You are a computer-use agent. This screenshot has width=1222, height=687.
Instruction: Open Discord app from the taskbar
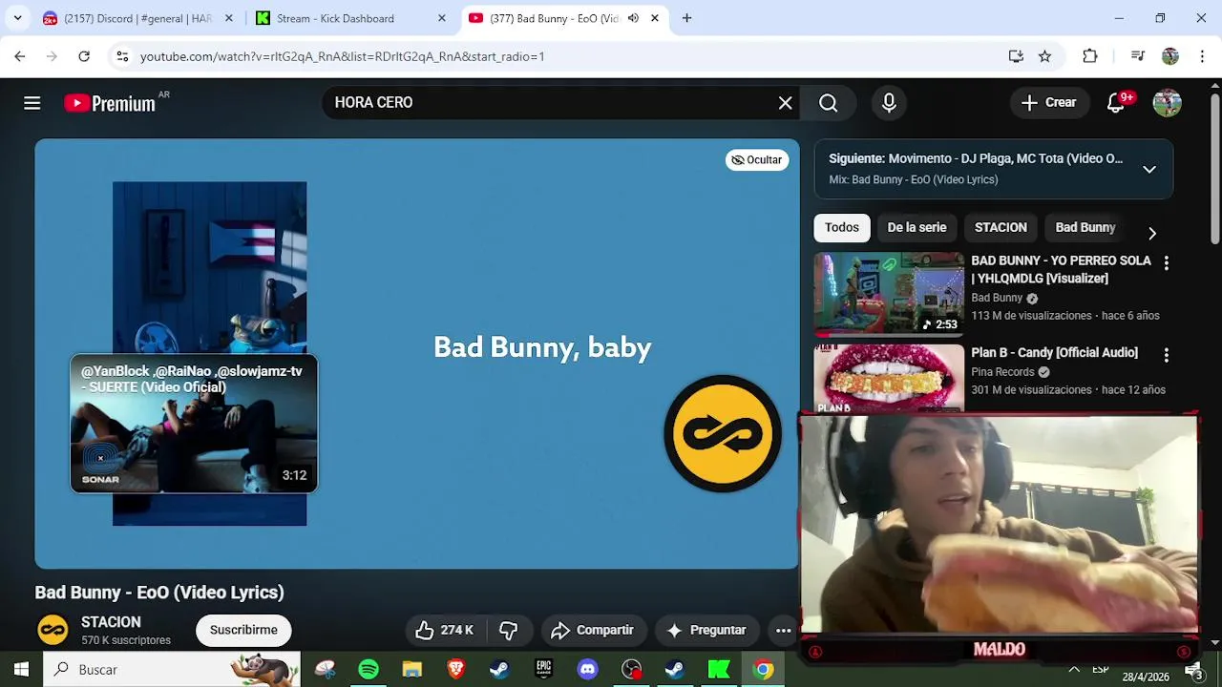tap(587, 670)
